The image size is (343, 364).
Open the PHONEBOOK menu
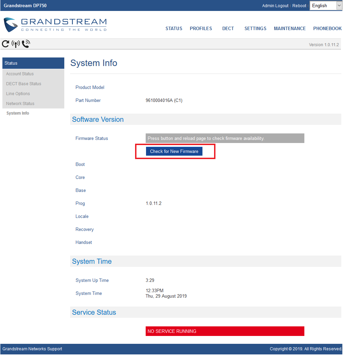[x=327, y=28]
